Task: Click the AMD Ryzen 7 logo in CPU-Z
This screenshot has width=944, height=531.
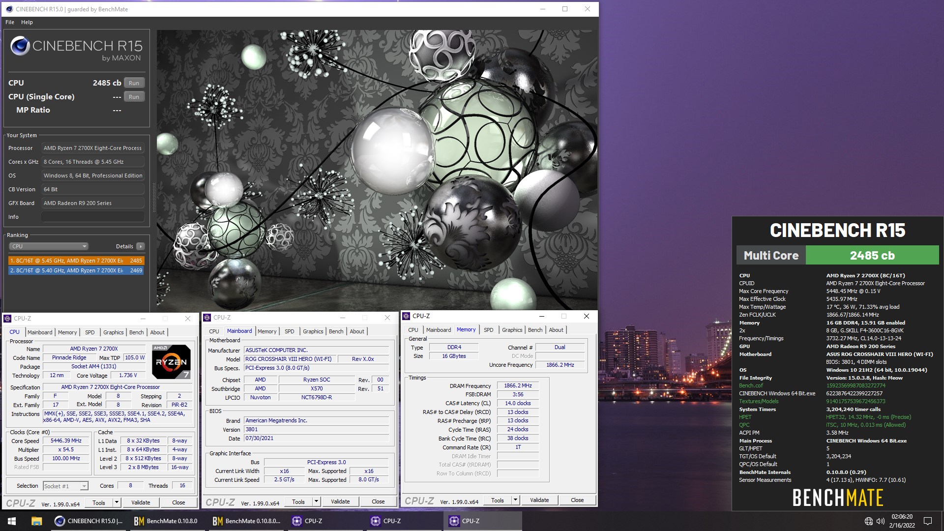Action: (x=171, y=362)
